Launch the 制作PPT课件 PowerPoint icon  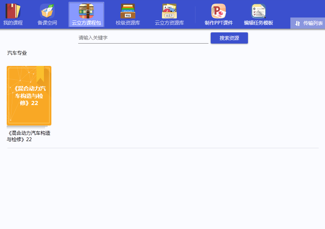point(219,11)
